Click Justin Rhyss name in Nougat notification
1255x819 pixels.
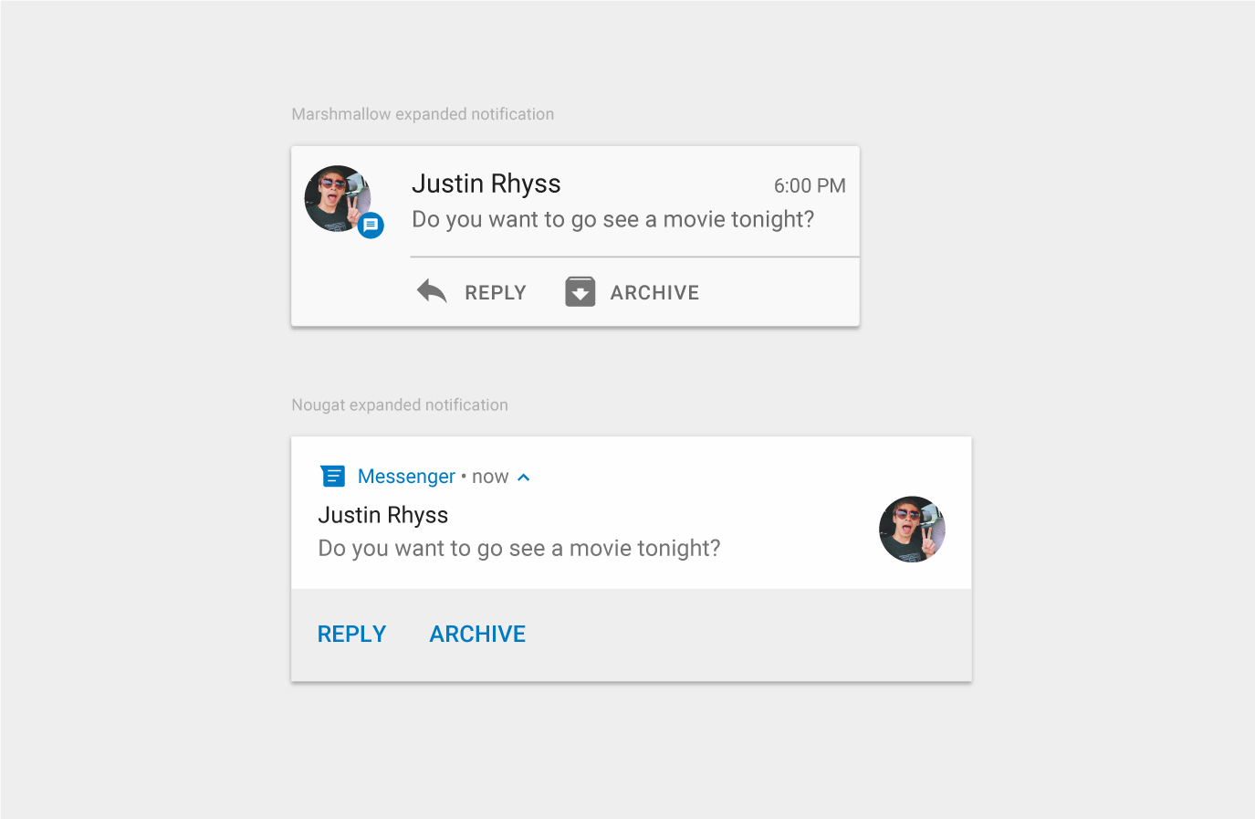click(382, 515)
